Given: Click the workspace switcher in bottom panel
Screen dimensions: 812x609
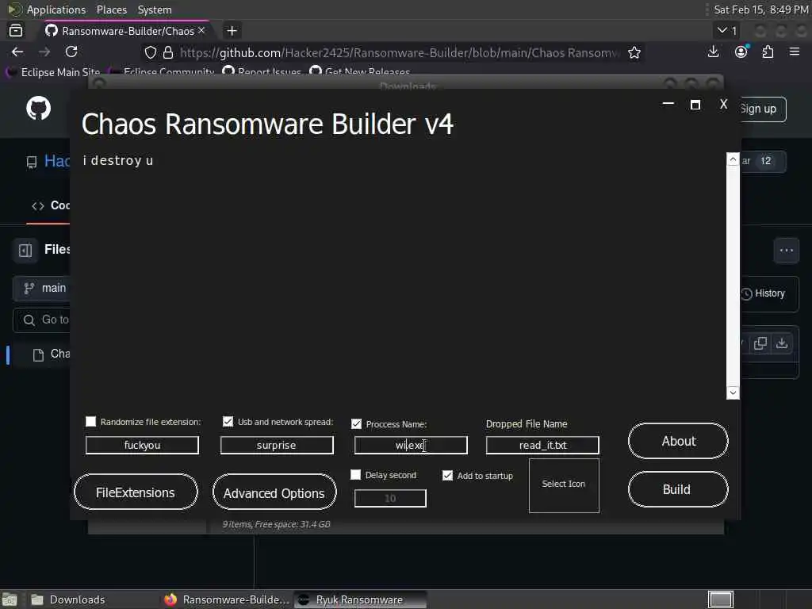Looking at the screenshot, I should pos(720,599).
